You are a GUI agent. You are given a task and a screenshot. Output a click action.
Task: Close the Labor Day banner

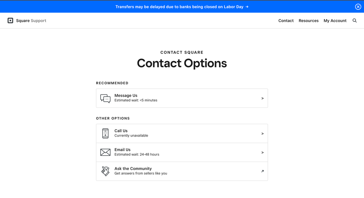click(x=358, y=7)
